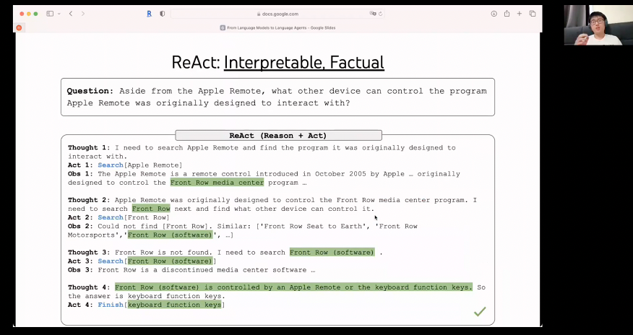Go back with the Safari back arrow

(71, 14)
